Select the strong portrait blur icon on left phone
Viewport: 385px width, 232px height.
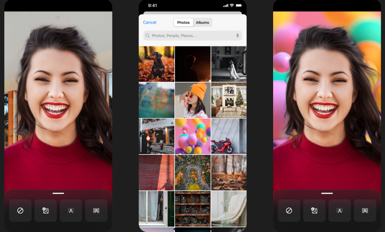click(96, 211)
